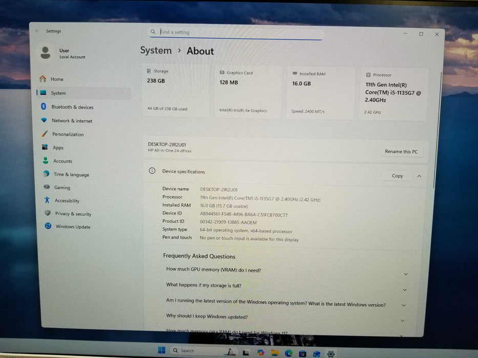Select the Device ID value text
Image resolution: width=478 pixels, height=358 pixels.
(x=243, y=215)
